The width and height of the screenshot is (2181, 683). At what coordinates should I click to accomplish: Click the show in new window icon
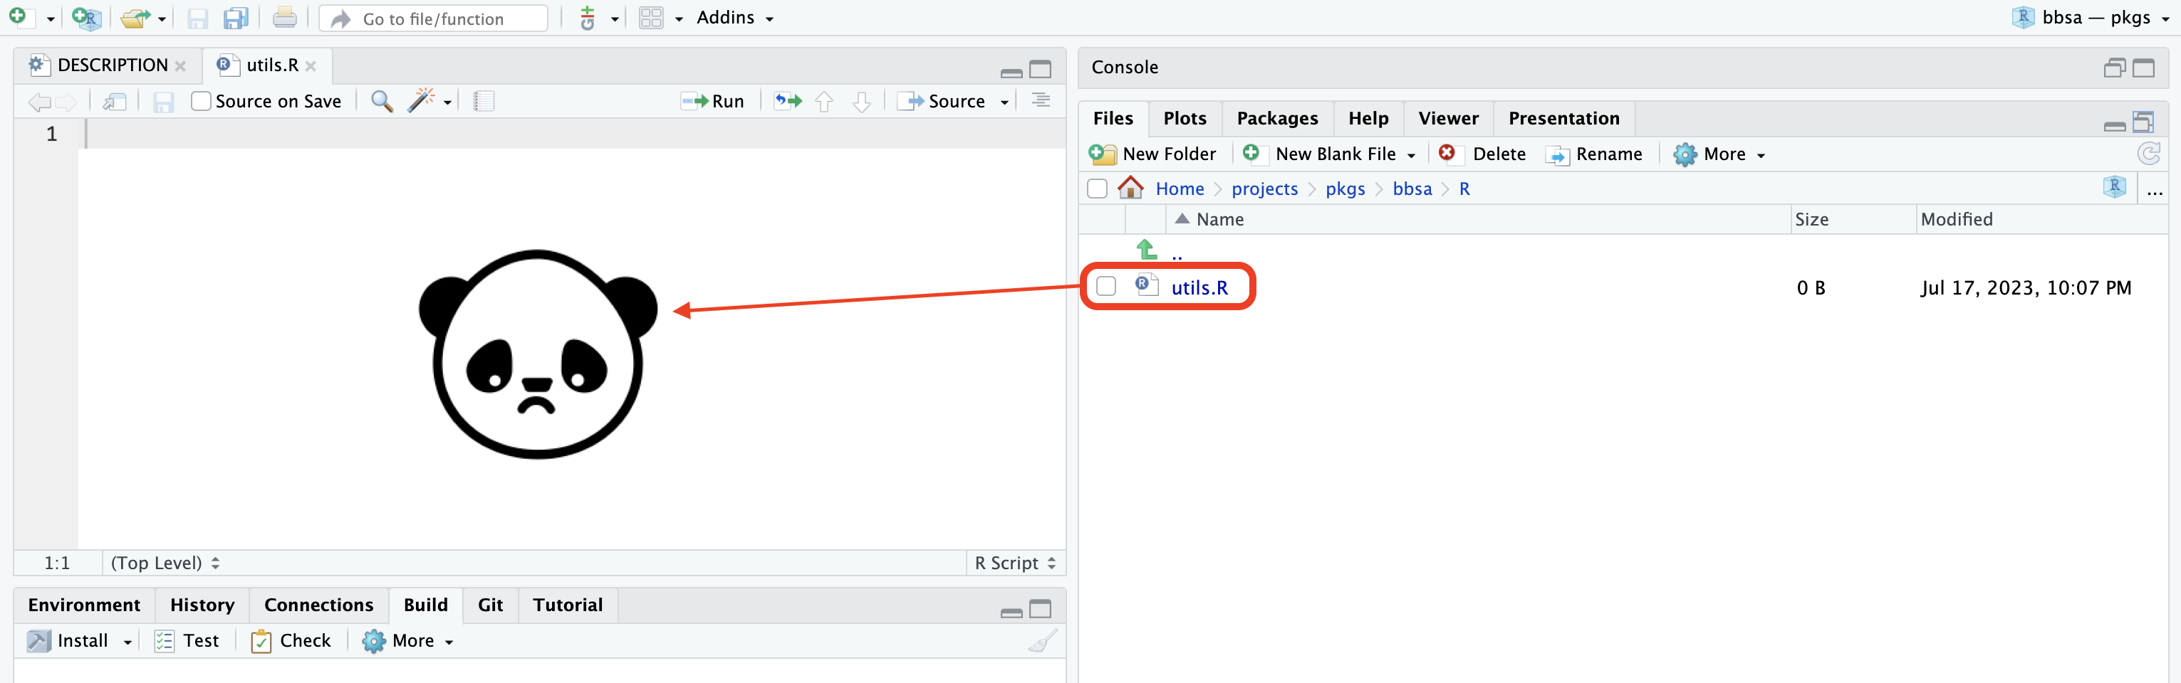click(x=114, y=102)
